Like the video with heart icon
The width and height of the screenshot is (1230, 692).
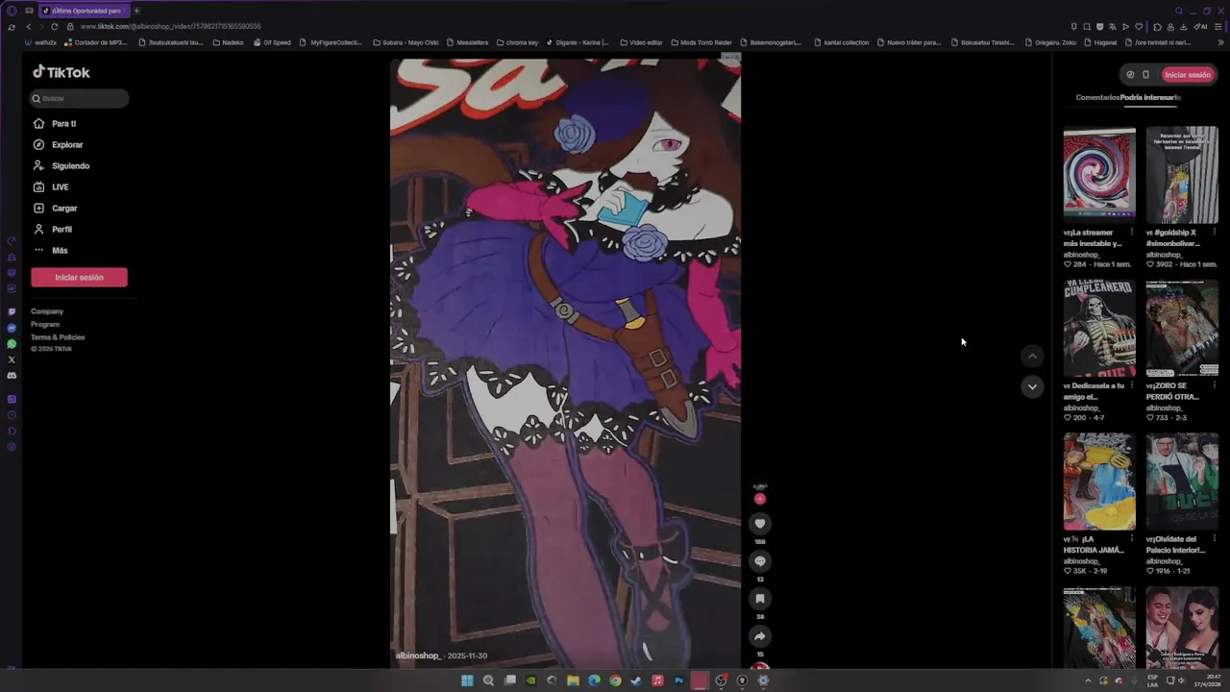point(760,523)
